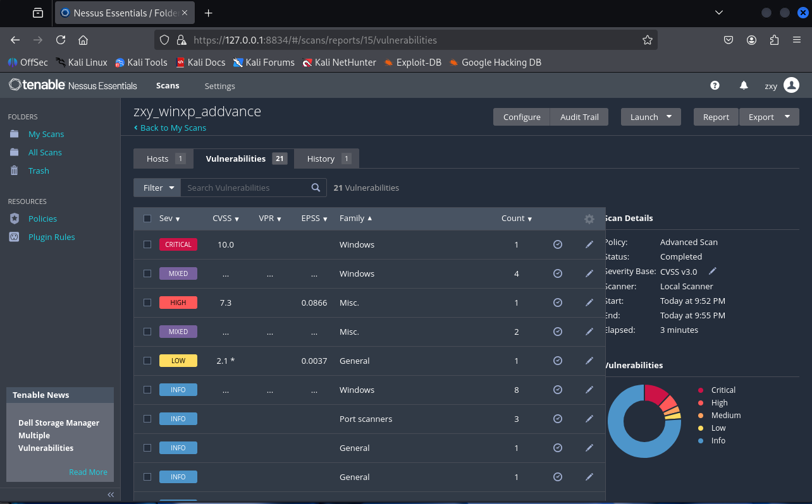This screenshot has height=504, width=812.
Task: Switch to the Hosts tab
Action: click(x=164, y=159)
